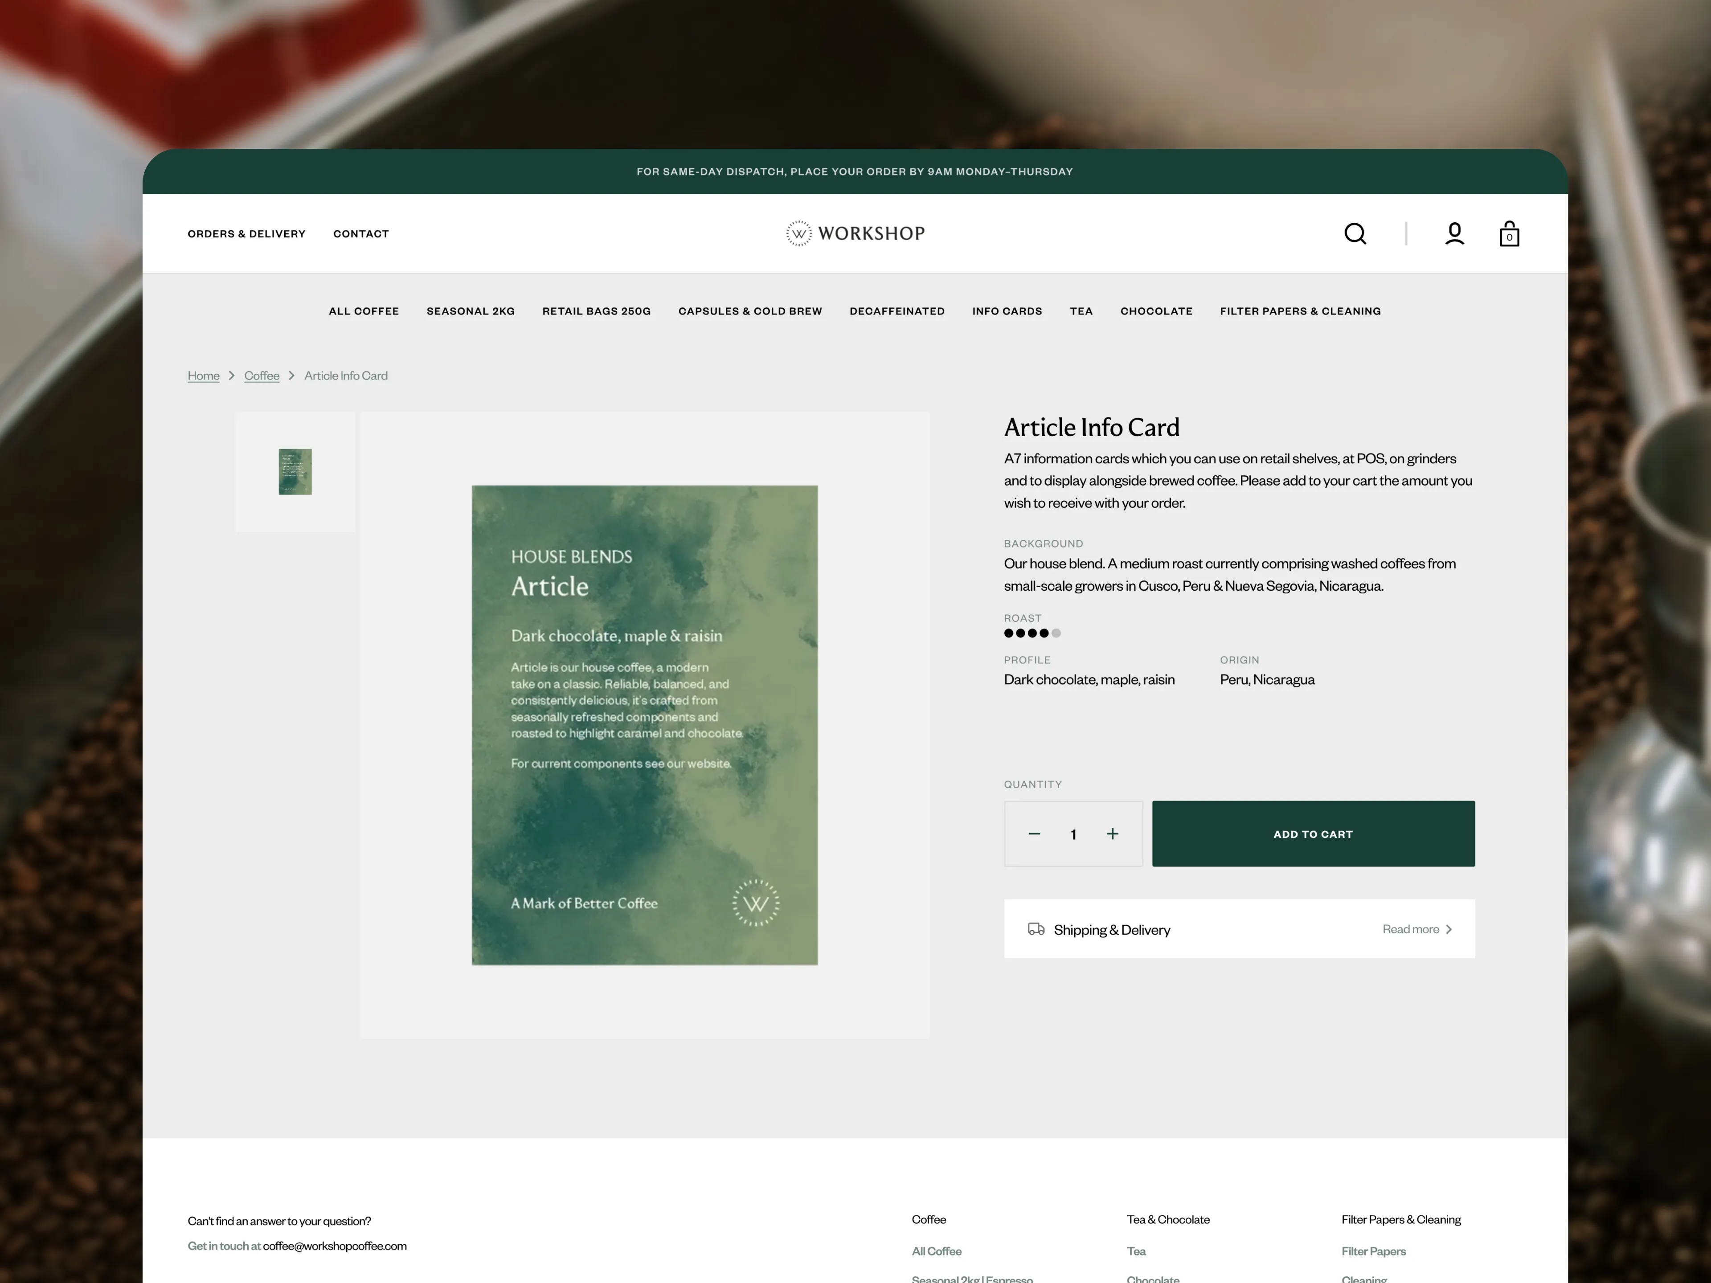
Task: Decrease quantity with minus button
Action: [x=1034, y=834]
